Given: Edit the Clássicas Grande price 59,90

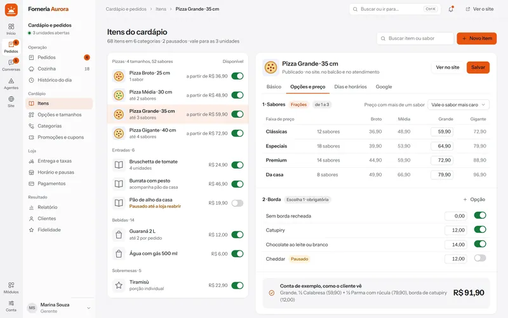Looking at the screenshot, I should (x=442, y=132).
